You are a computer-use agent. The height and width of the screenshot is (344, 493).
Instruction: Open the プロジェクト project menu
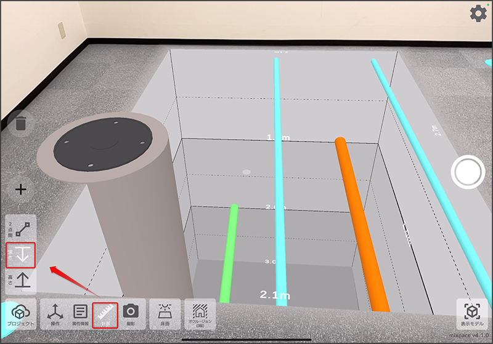pos(20,314)
